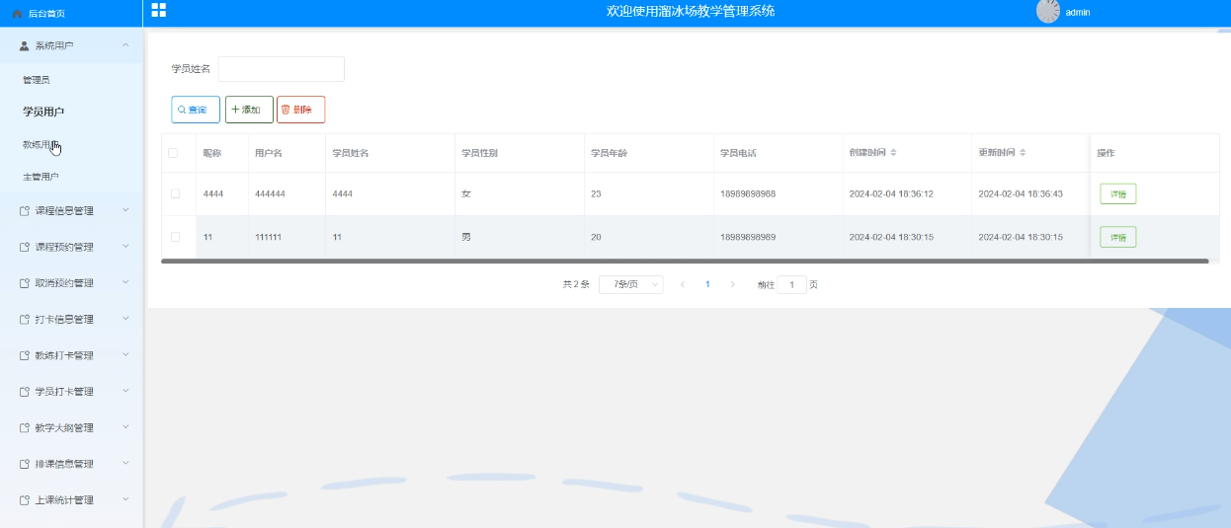Open 详情 for the 4444 row
Image resolution: width=1231 pixels, height=528 pixels.
tap(1118, 193)
